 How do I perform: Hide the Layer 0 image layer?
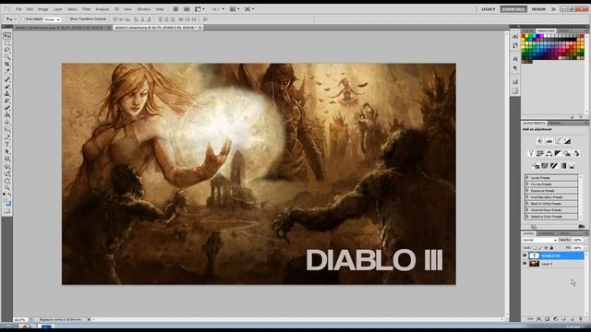(x=525, y=264)
